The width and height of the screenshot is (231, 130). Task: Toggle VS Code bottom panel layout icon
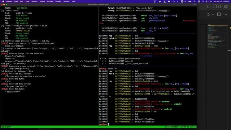pyautogui.click(x=215, y=6)
